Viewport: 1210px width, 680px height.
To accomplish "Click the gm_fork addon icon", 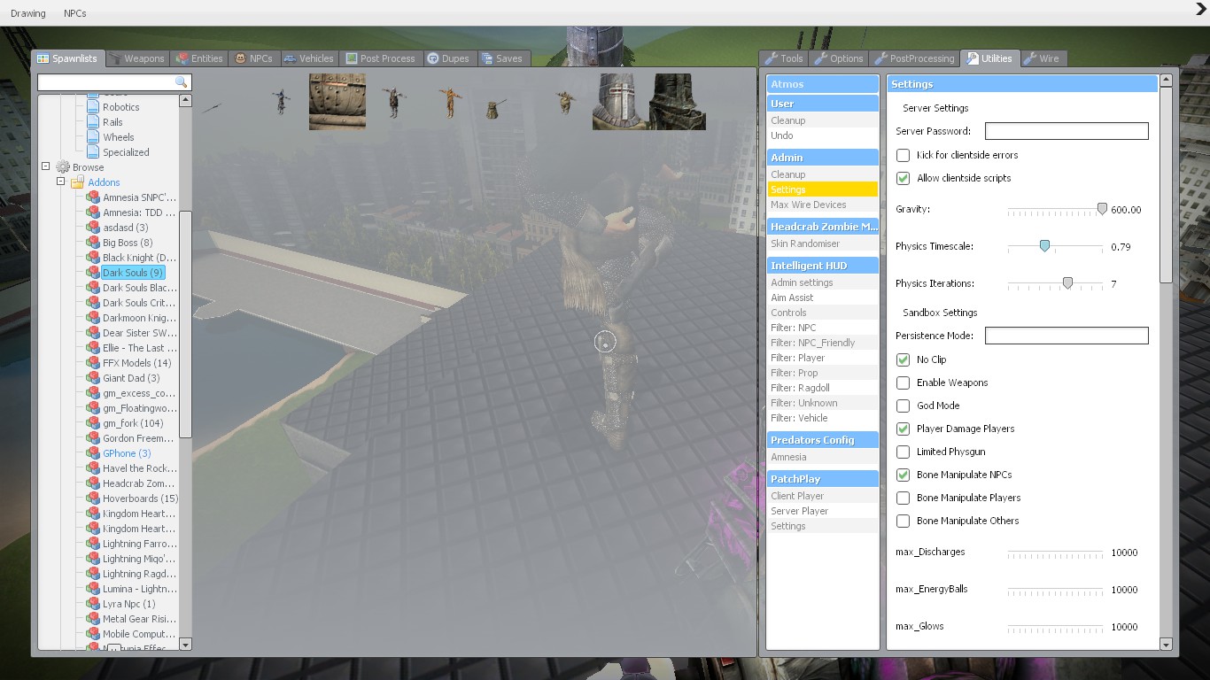I will 93,423.
